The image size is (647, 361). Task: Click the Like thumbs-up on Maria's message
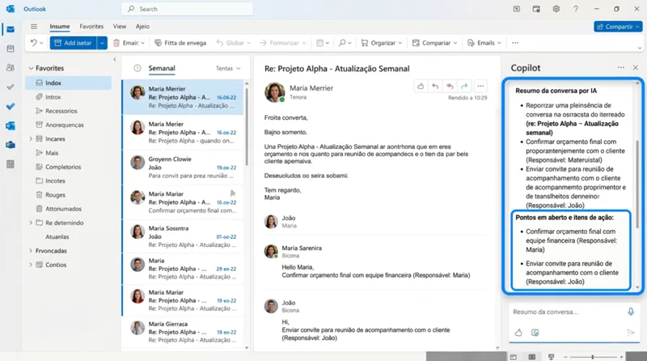[x=421, y=86]
